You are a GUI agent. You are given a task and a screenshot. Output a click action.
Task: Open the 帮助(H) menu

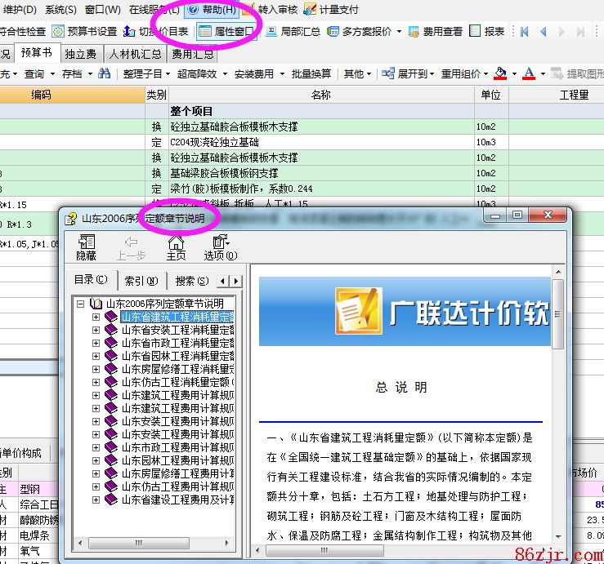(212, 10)
